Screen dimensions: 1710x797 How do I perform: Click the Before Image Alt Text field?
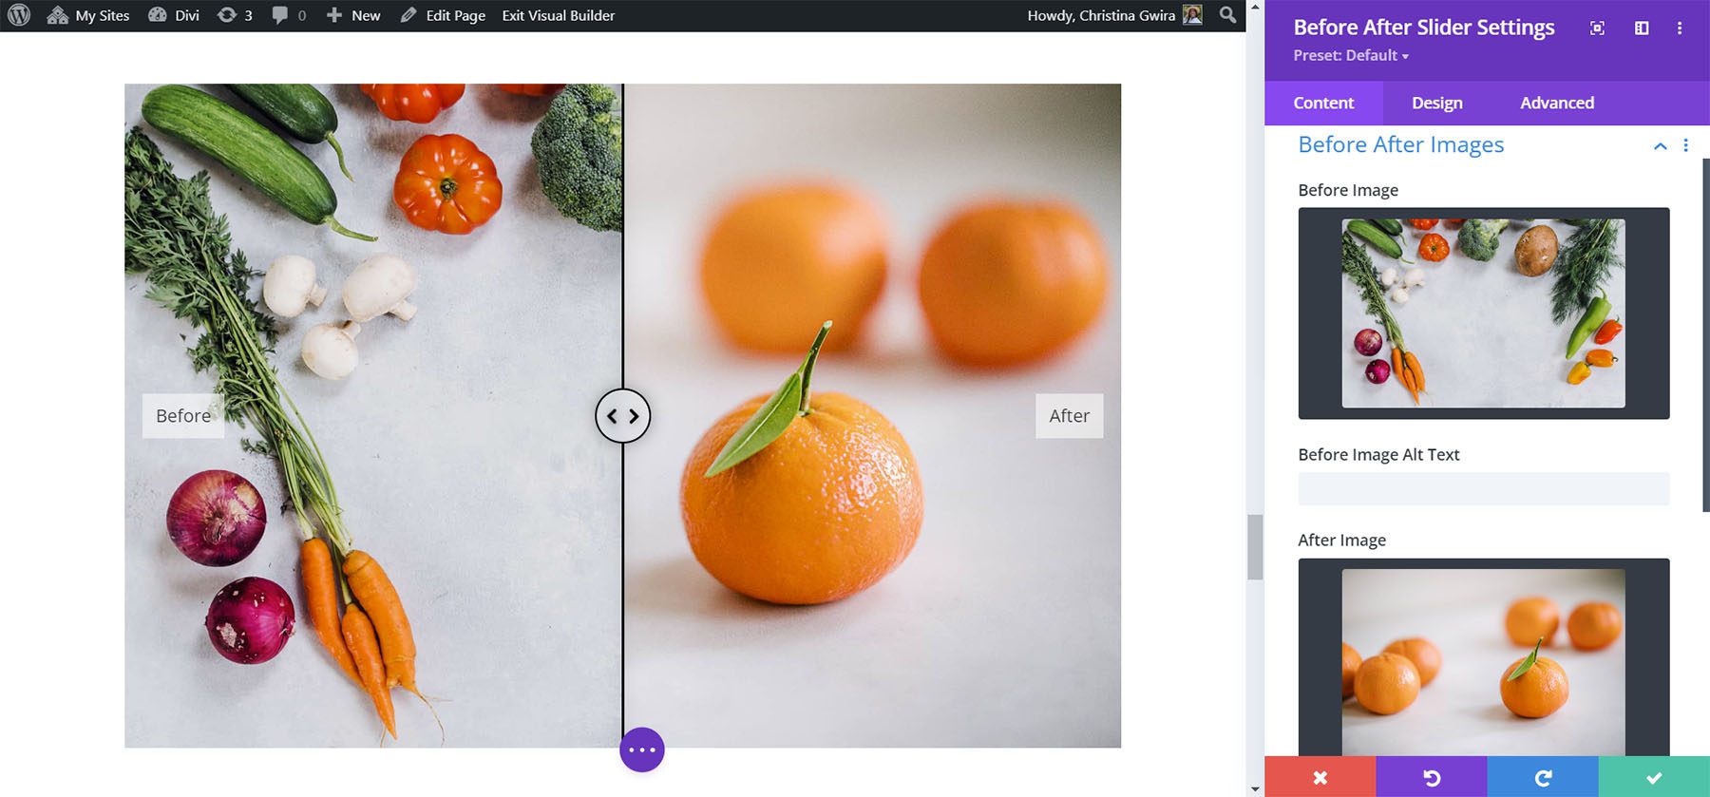pos(1483,488)
